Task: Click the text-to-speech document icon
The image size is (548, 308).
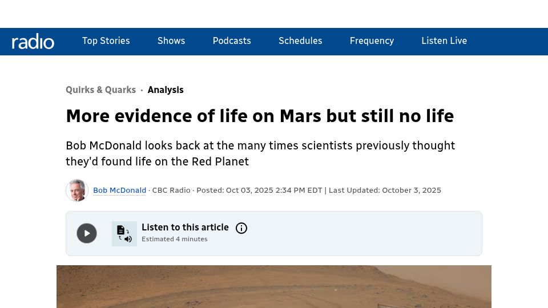Action: [x=124, y=234]
